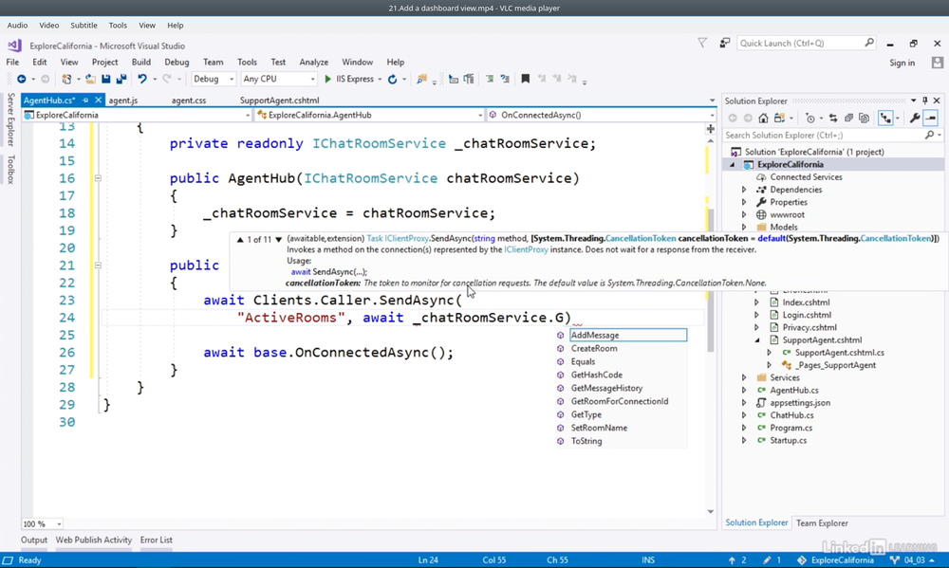Open the Error List tab

pos(157,541)
